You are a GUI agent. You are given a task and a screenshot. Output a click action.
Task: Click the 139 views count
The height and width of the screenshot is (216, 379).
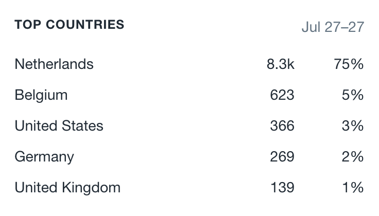[283, 188]
